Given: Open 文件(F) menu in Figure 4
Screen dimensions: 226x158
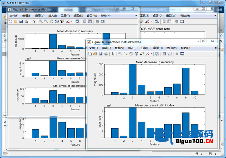Looking at the screenshot, I should tap(94, 48).
